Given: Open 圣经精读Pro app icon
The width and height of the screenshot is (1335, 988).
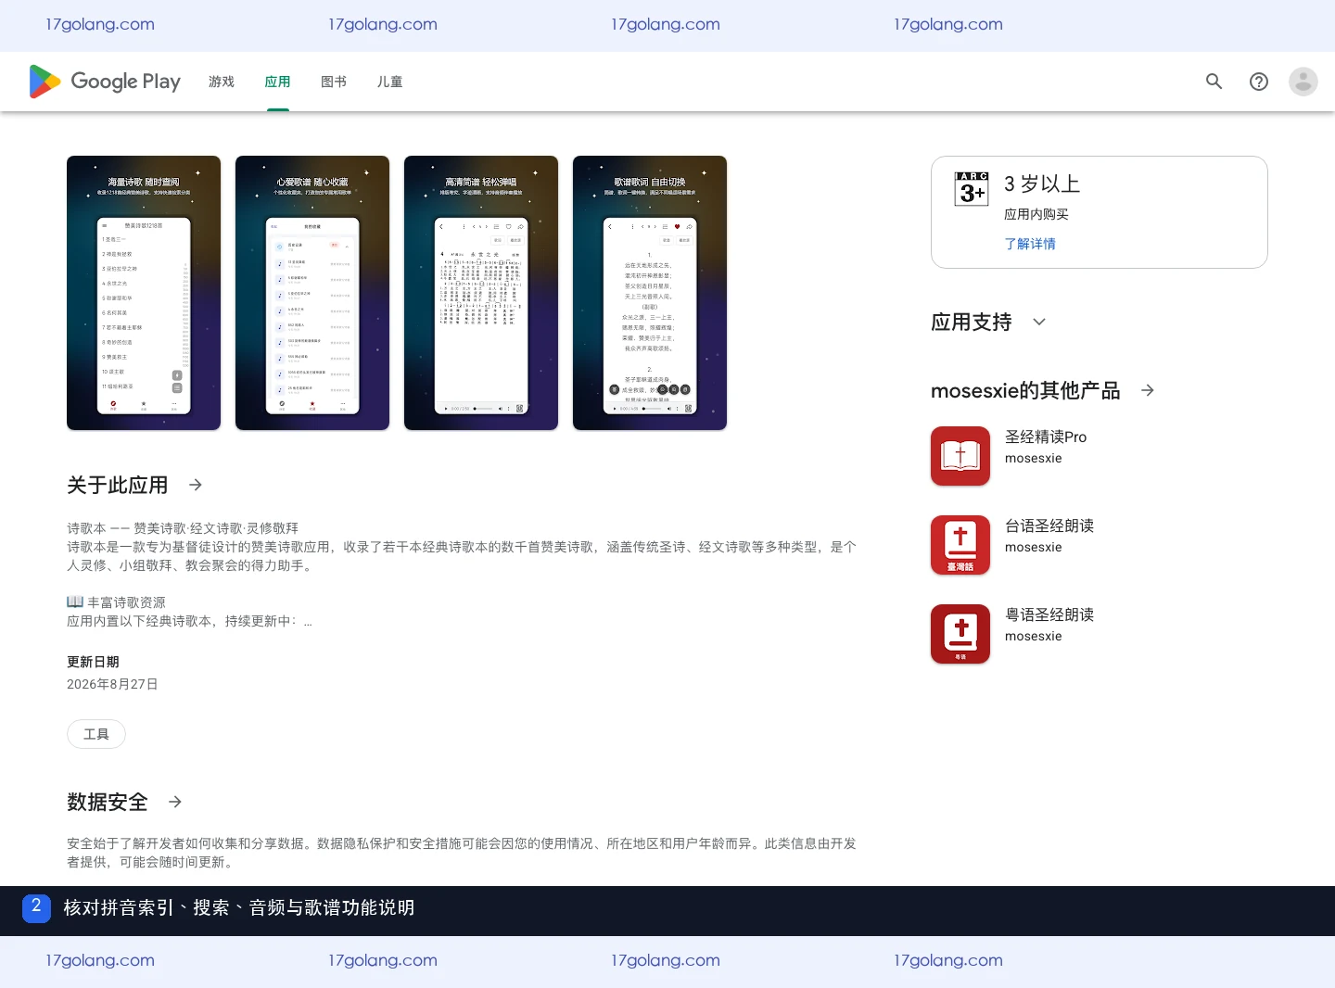Looking at the screenshot, I should click(960, 456).
